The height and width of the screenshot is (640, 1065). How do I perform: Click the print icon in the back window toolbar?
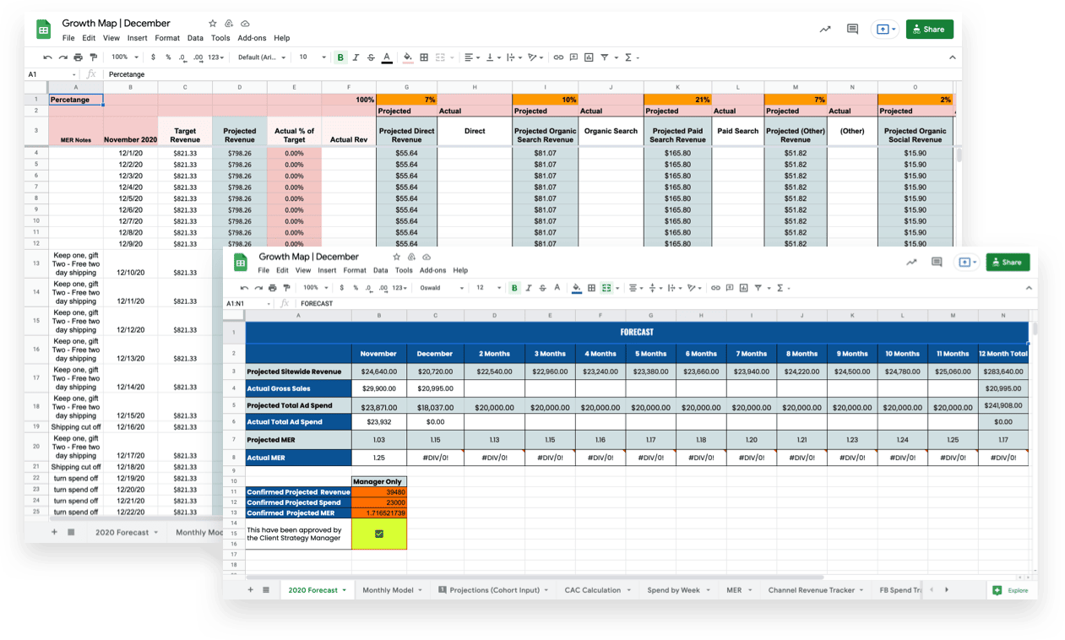click(x=78, y=57)
